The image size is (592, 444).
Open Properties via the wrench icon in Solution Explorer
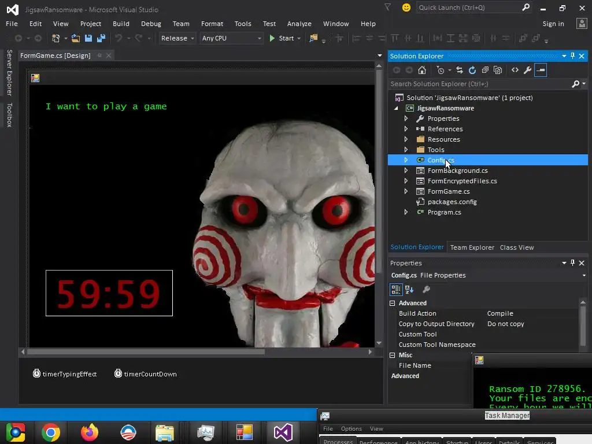point(527,70)
